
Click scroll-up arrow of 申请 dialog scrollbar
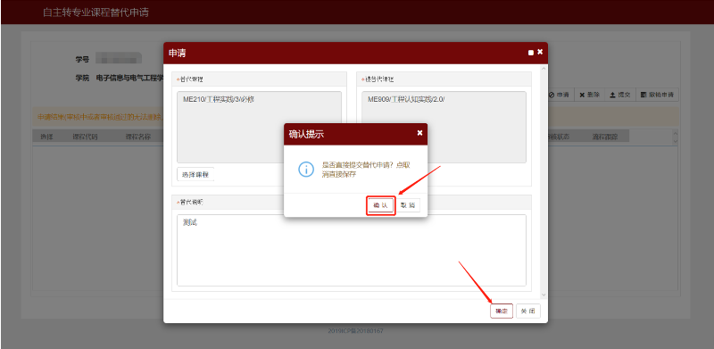pyautogui.click(x=543, y=69)
